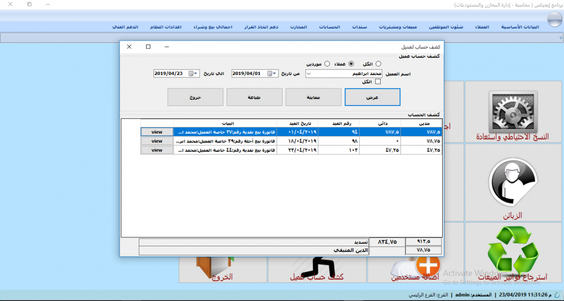Click the مدين column header
This screenshot has height=301, width=564.
(x=421, y=123)
